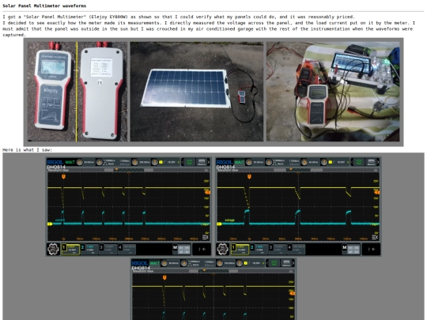Click the Measure button in 'current' scope capture

[202, 163]
